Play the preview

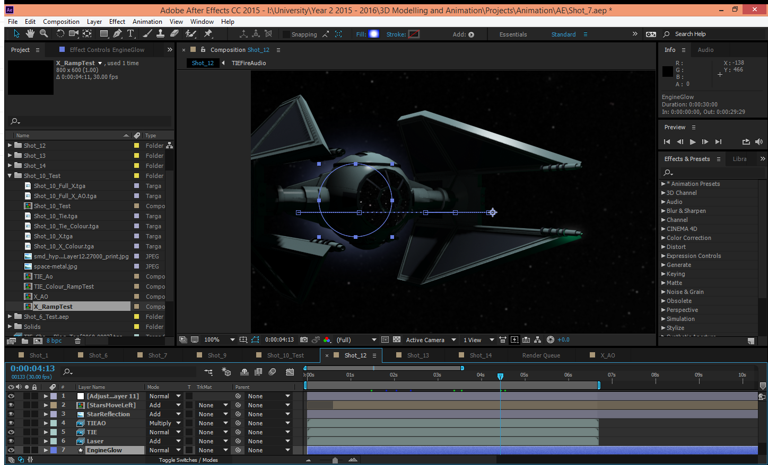(692, 142)
